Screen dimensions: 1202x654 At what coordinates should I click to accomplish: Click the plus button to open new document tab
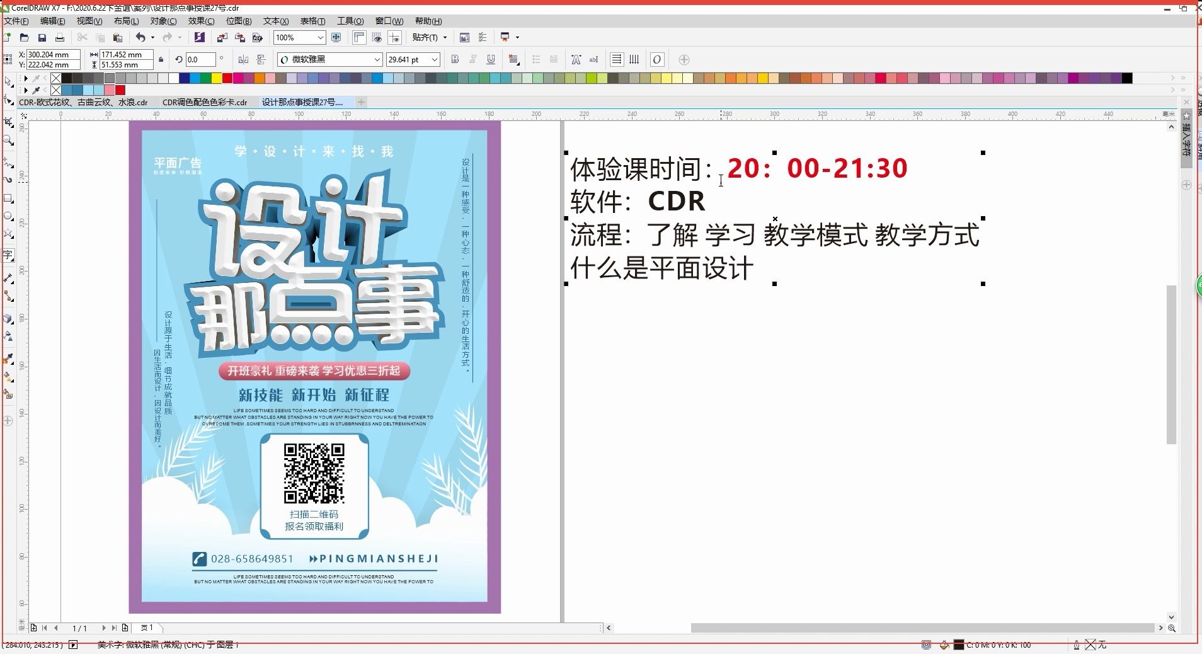click(360, 102)
